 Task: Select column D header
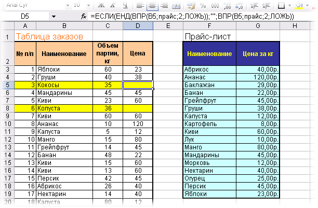pos(138,26)
